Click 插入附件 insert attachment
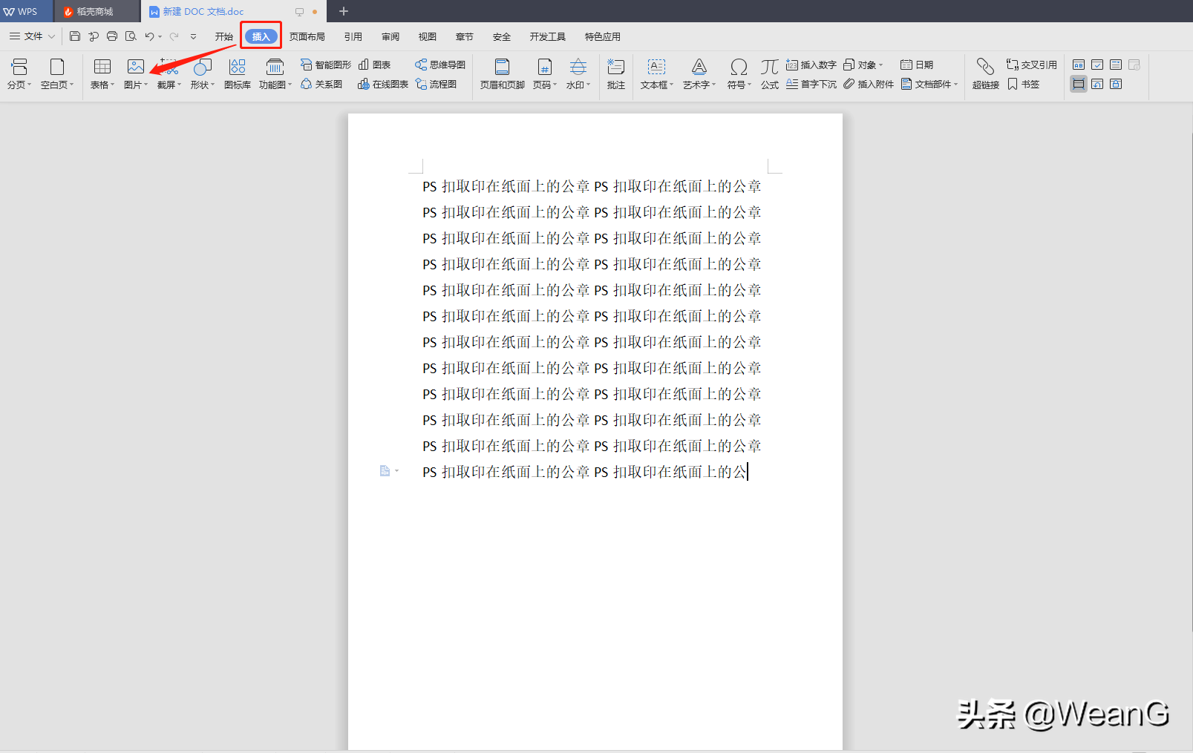The height and width of the screenshot is (753, 1193). coord(869,84)
